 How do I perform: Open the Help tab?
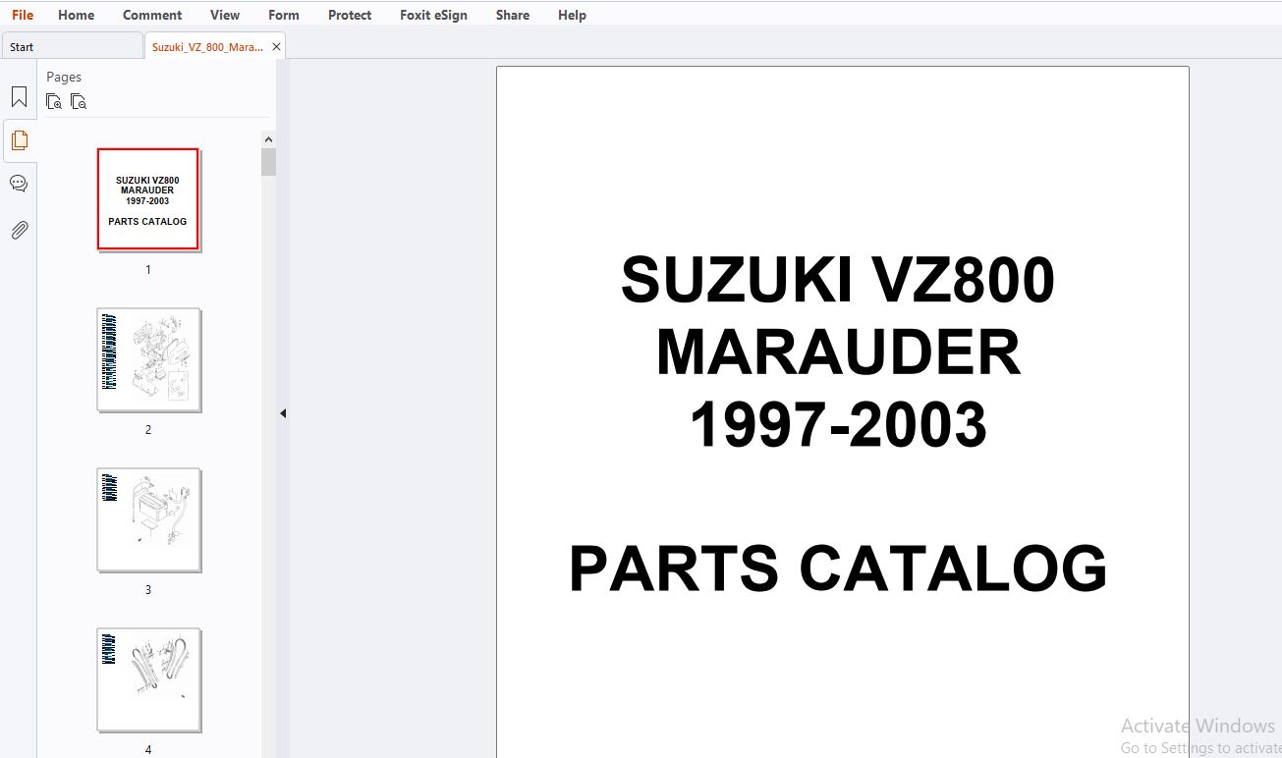572,15
